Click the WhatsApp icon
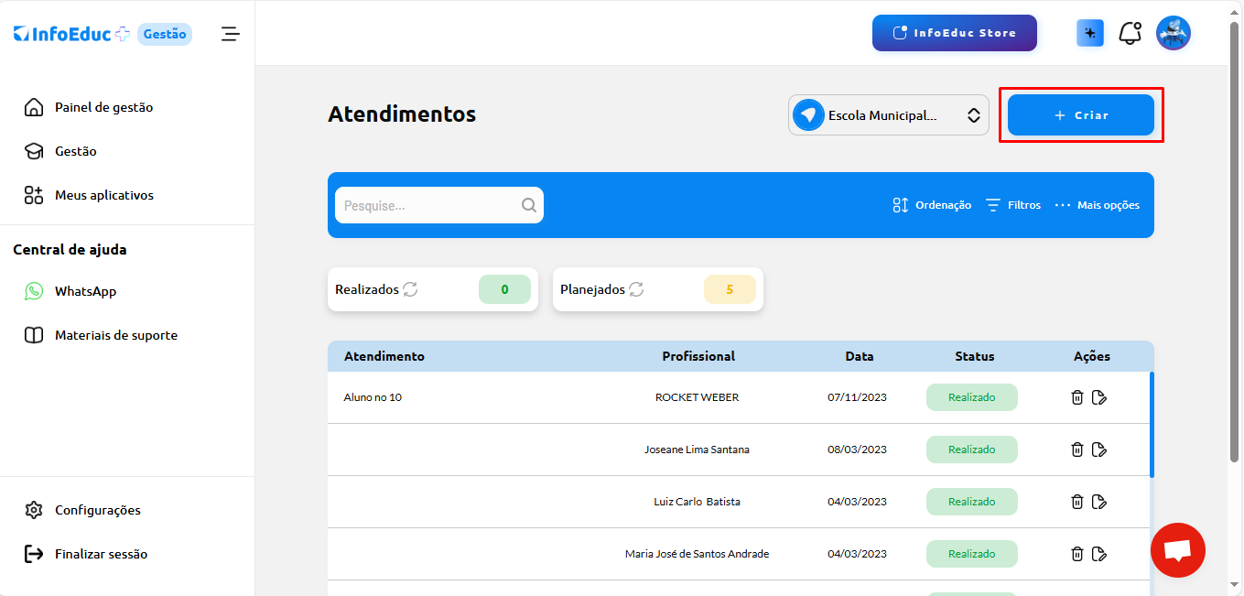The image size is (1244, 596). click(34, 291)
